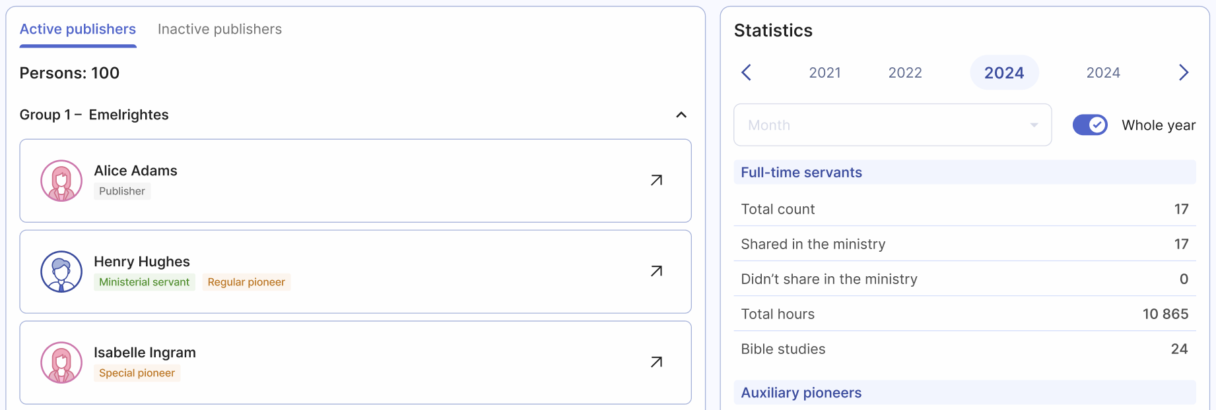Click the Henry Hughes name

click(x=142, y=262)
